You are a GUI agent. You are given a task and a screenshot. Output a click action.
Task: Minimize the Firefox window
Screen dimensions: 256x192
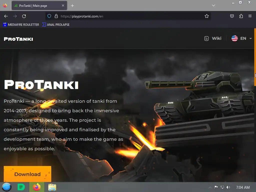233,2
